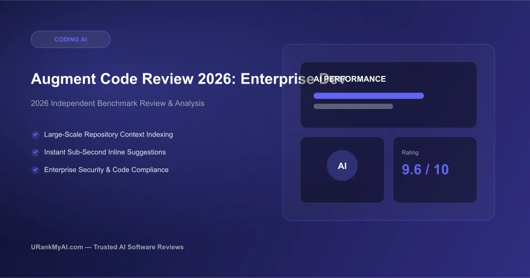Click the gray secondary progress bar
Viewport: 530px width, 278px height.
(x=353, y=106)
